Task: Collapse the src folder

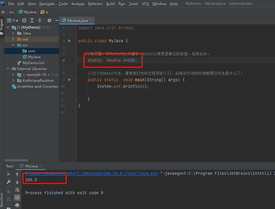Action: [x=13, y=45]
